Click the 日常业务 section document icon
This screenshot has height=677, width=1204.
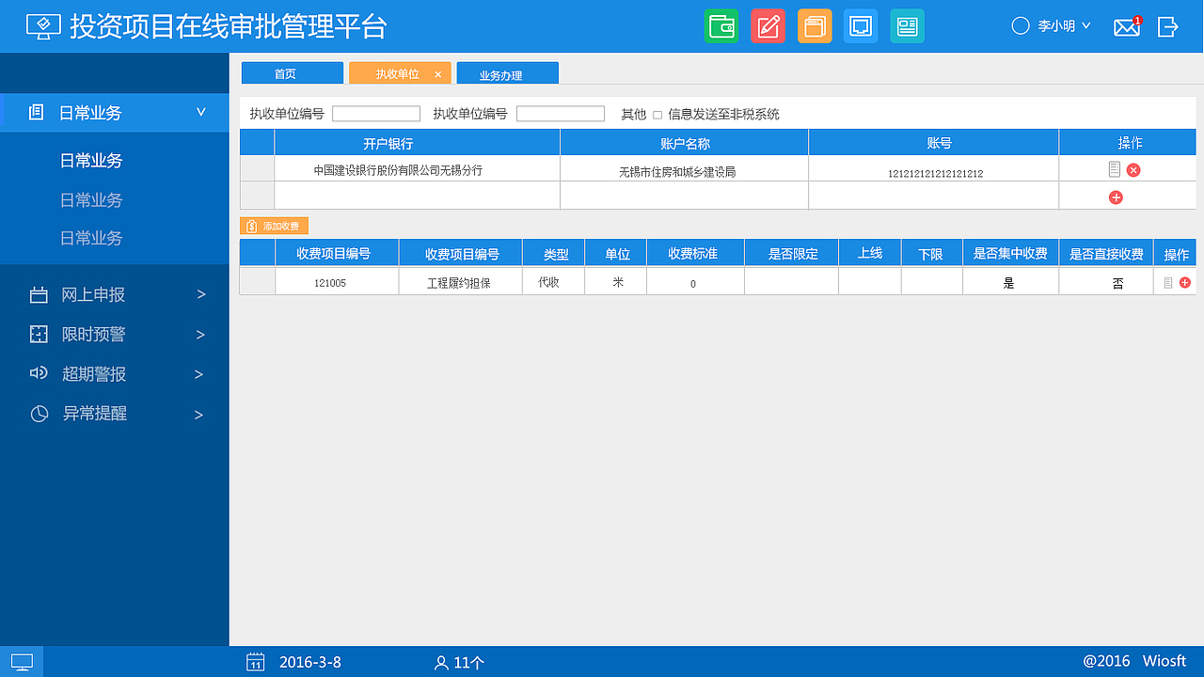(36, 113)
